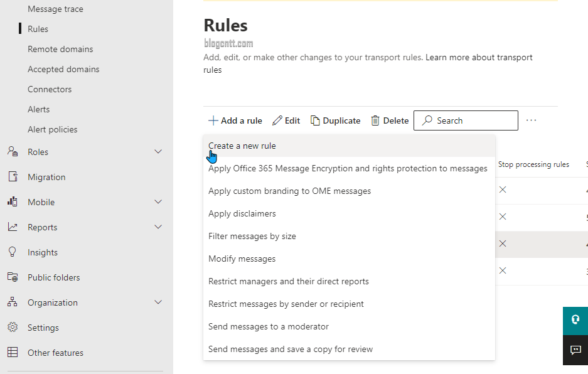Open Alert policies

point(53,129)
